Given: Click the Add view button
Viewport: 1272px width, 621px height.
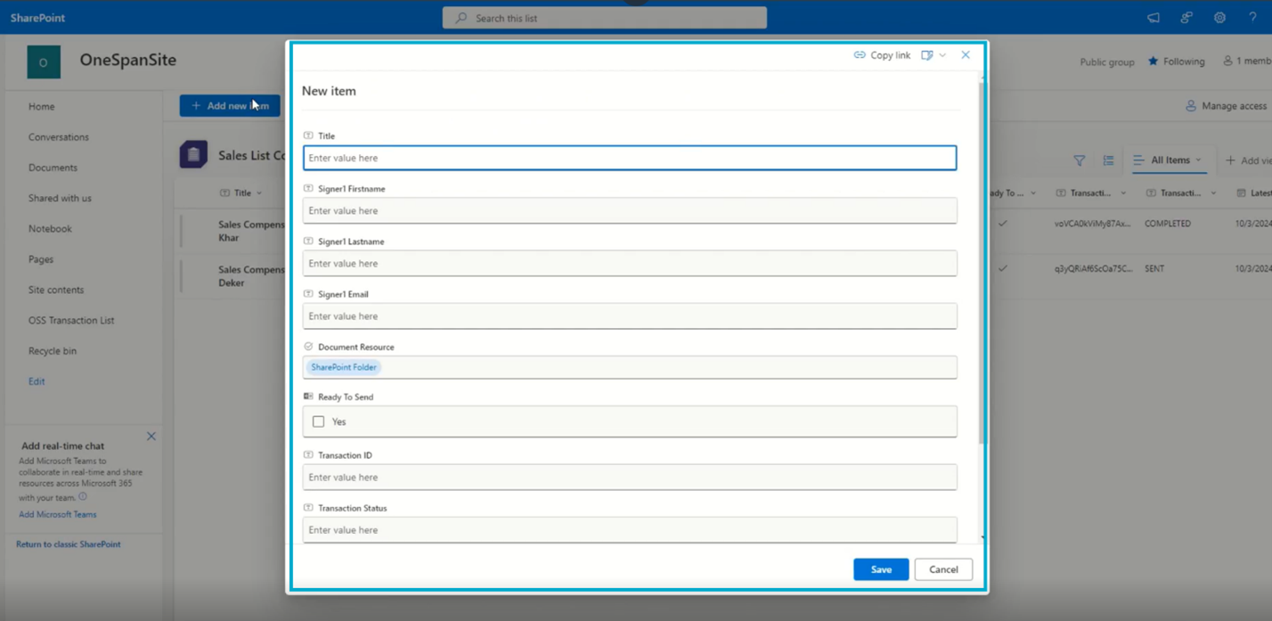Looking at the screenshot, I should [x=1249, y=160].
